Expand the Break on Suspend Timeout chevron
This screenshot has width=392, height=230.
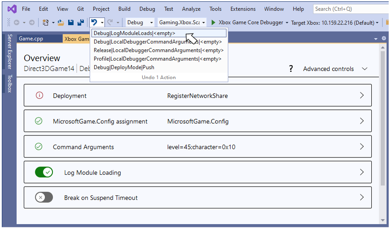(x=362, y=198)
